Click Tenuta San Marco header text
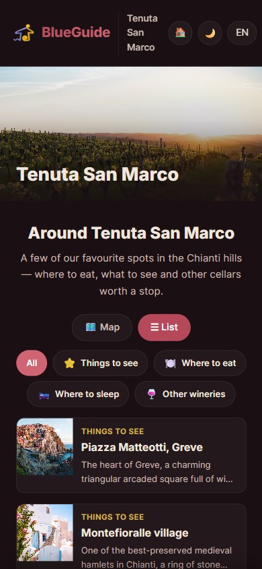 click(142, 32)
